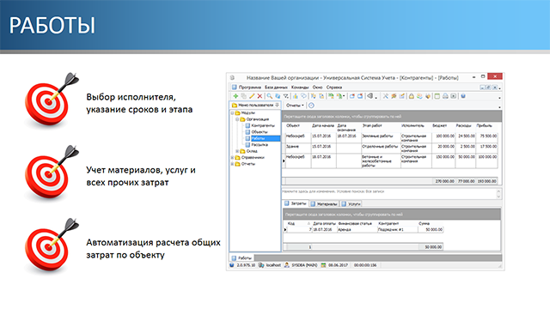Select Рассылка in the module tree
The height and width of the screenshot is (309, 550).
[260, 145]
